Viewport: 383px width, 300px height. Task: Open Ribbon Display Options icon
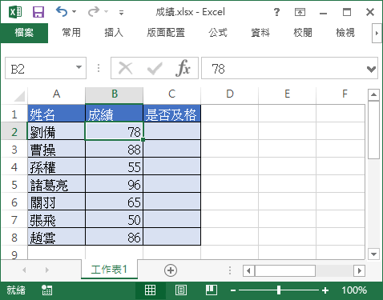coord(300,12)
